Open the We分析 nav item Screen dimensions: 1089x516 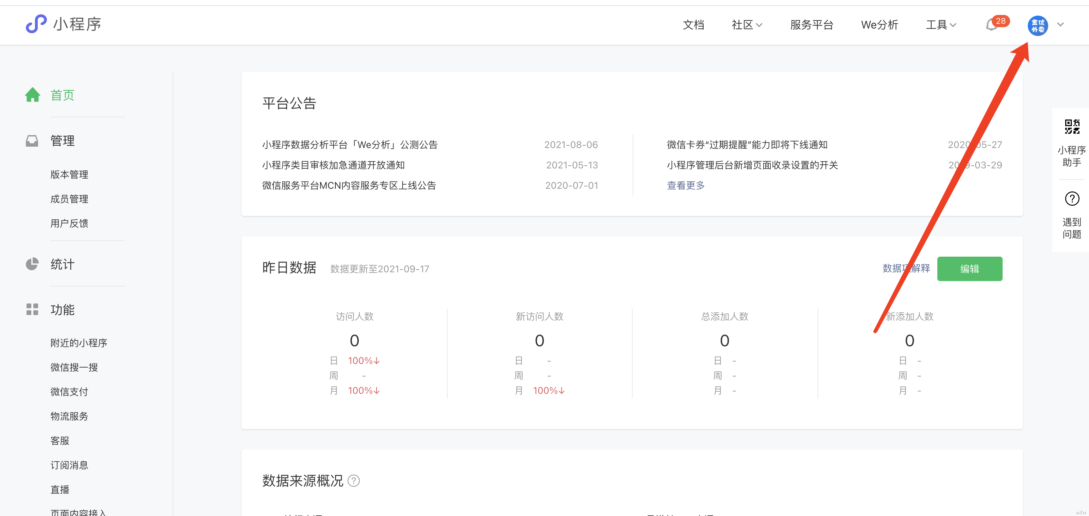879,25
